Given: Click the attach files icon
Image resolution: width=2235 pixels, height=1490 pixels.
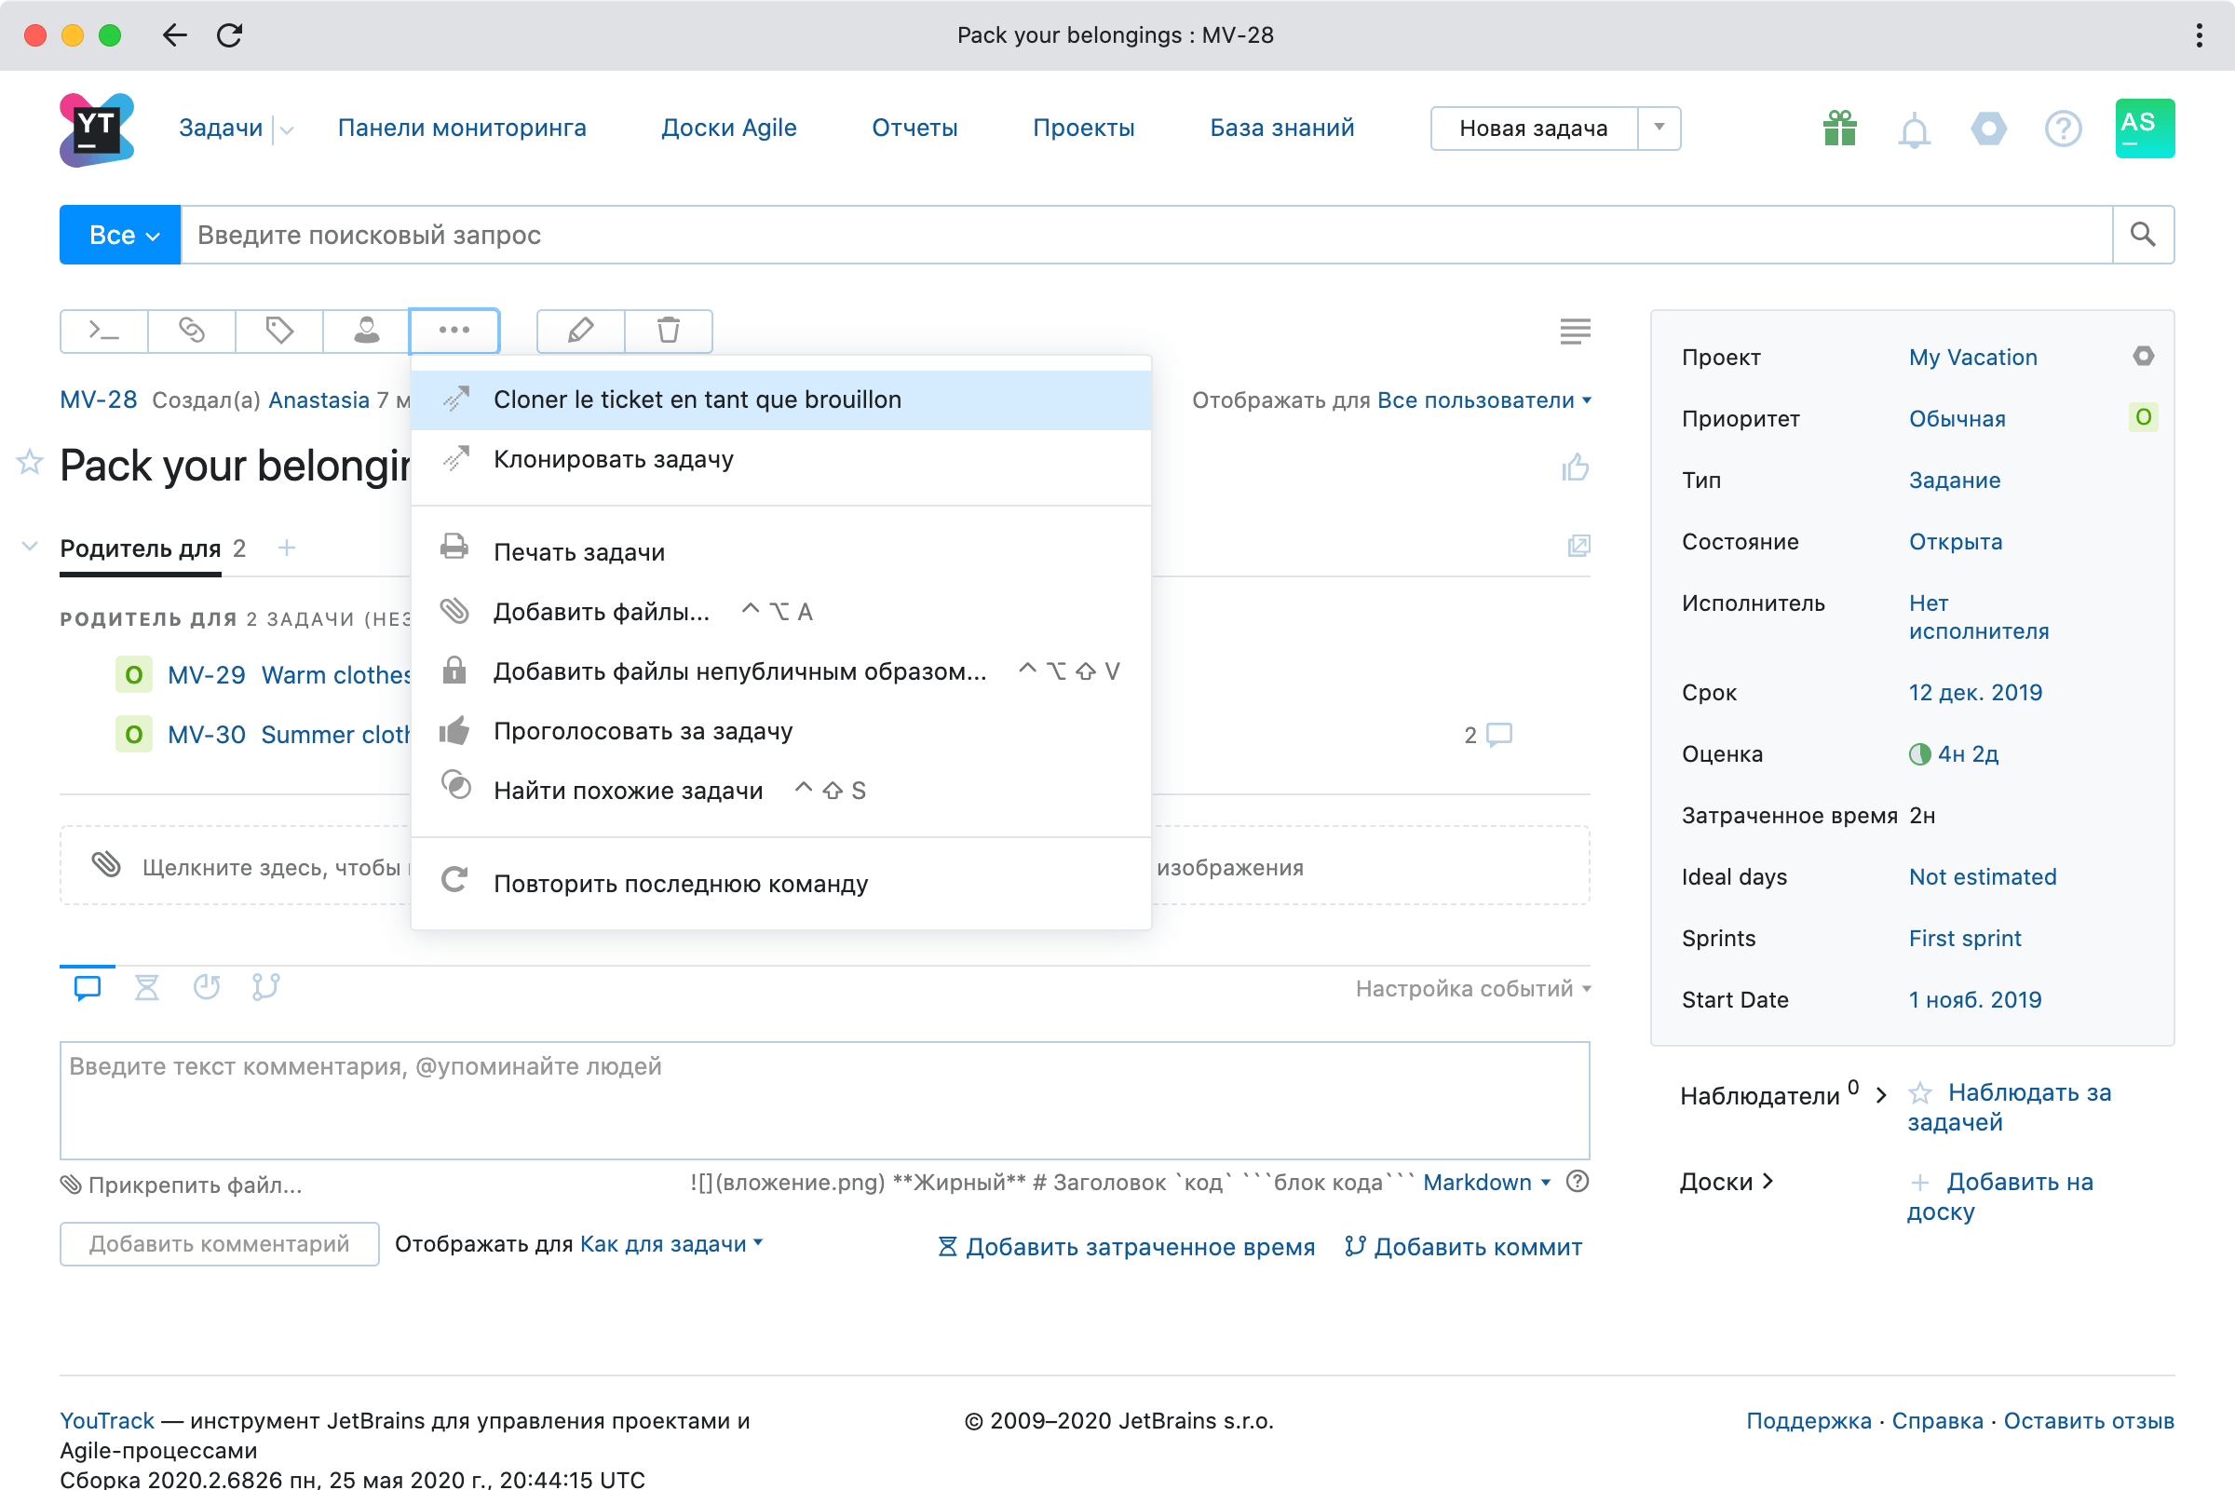Looking at the screenshot, I should point(72,1184).
